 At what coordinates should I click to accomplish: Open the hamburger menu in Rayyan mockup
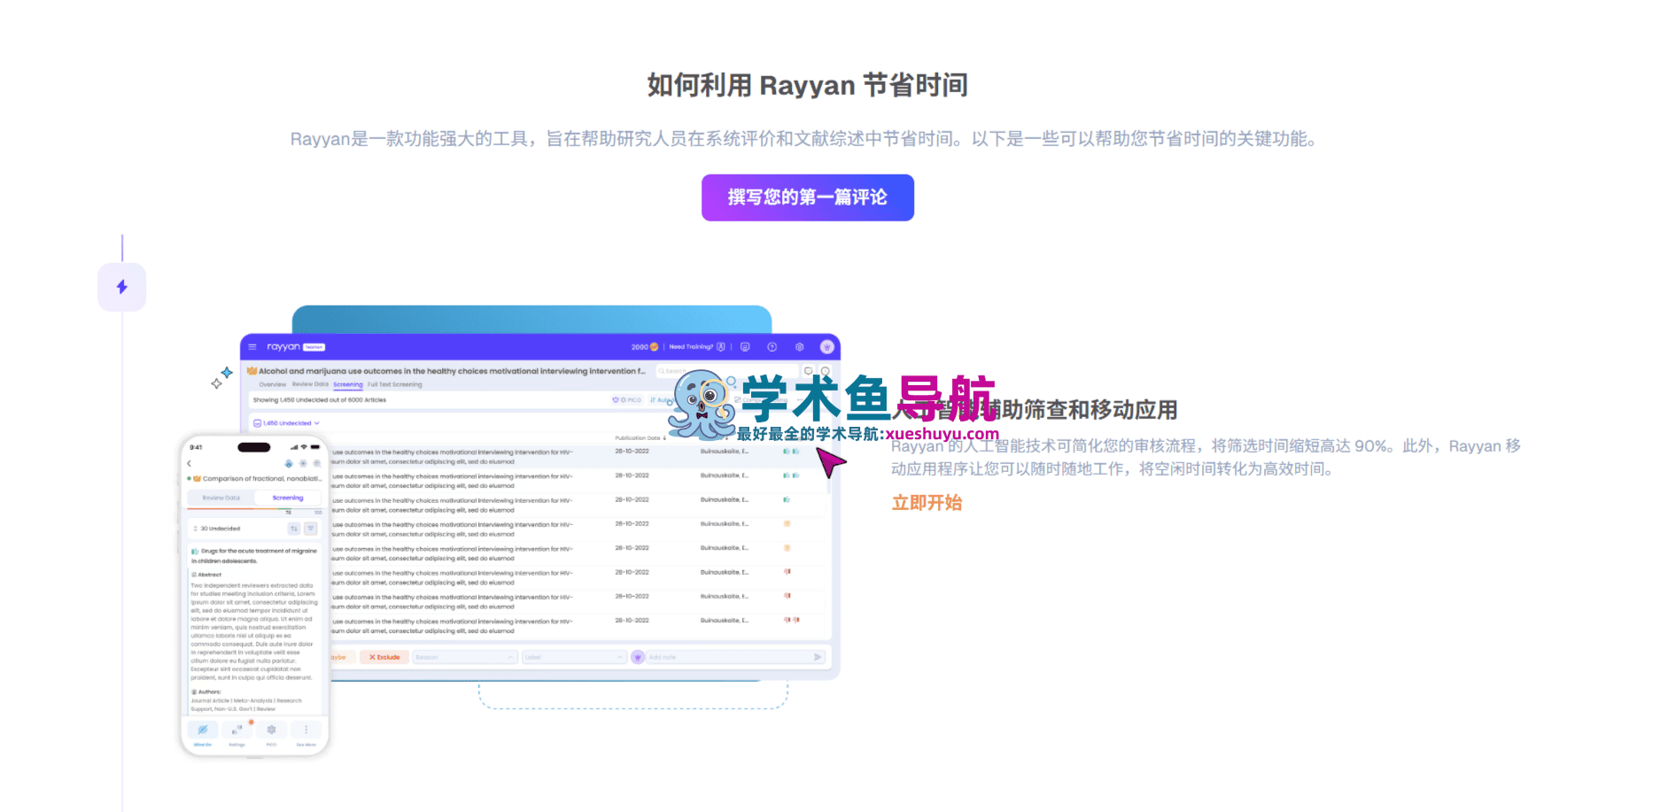pyautogui.click(x=252, y=347)
